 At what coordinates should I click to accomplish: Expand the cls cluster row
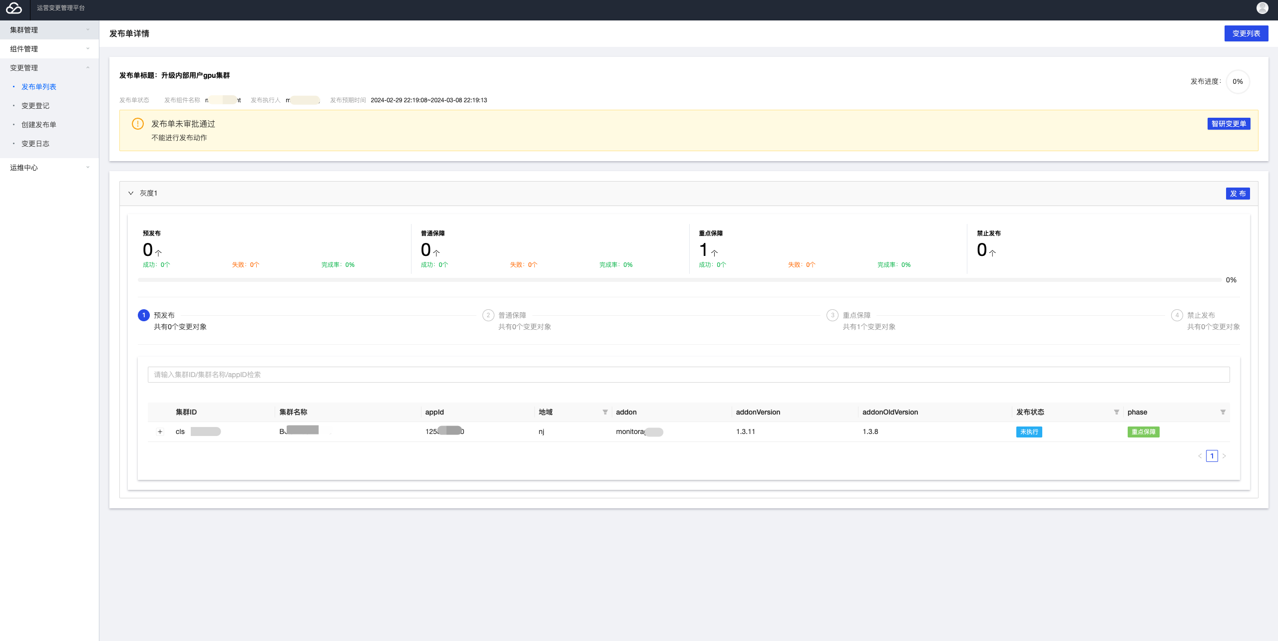pyautogui.click(x=160, y=431)
